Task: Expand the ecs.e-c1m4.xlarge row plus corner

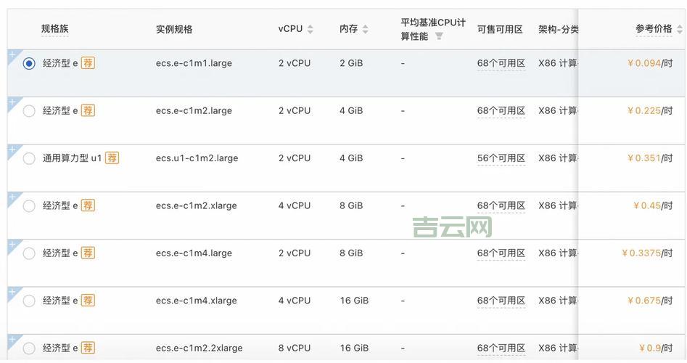Action: (x=12, y=292)
